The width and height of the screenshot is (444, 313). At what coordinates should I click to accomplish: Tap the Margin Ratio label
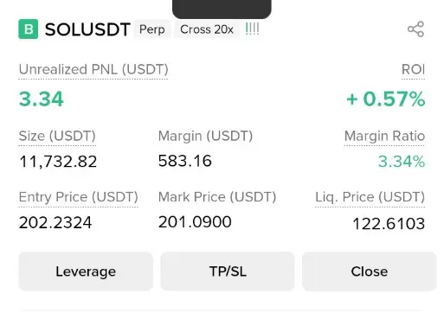pos(384,136)
